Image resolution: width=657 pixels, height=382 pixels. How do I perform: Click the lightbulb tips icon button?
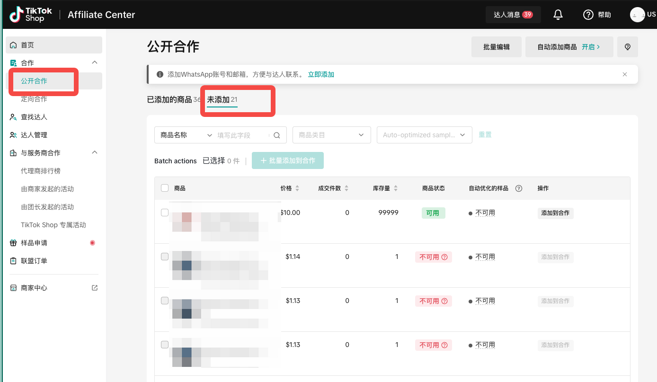coord(628,47)
